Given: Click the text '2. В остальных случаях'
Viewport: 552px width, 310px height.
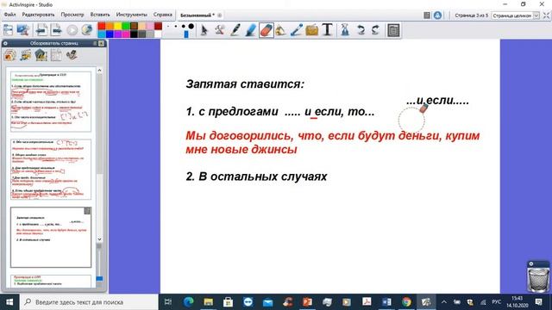Looking at the screenshot, I should (257, 176).
